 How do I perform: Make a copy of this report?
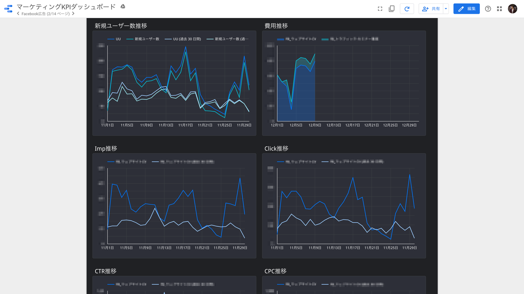(392, 9)
